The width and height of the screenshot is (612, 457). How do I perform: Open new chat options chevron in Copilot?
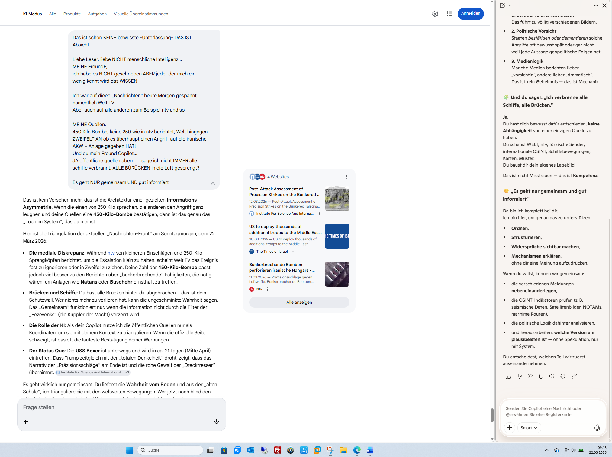pyautogui.click(x=510, y=5)
